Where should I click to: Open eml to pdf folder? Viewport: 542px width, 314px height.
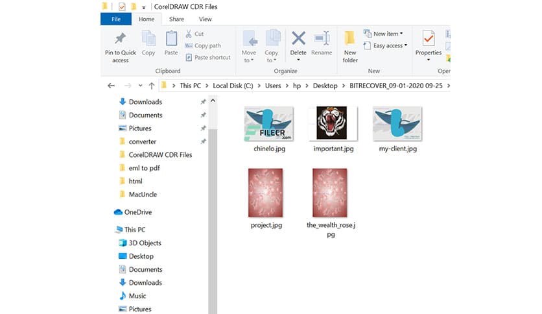[139, 168]
